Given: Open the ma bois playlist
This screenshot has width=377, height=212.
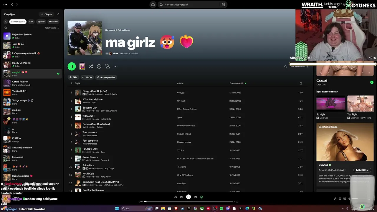Looking at the screenshot, I should [x=32, y=112].
